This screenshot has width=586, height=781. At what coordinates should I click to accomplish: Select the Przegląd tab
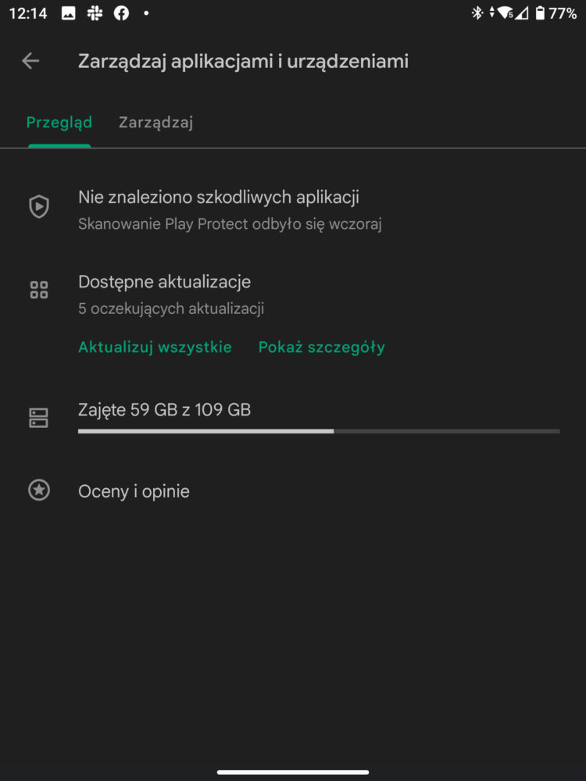pos(59,123)
